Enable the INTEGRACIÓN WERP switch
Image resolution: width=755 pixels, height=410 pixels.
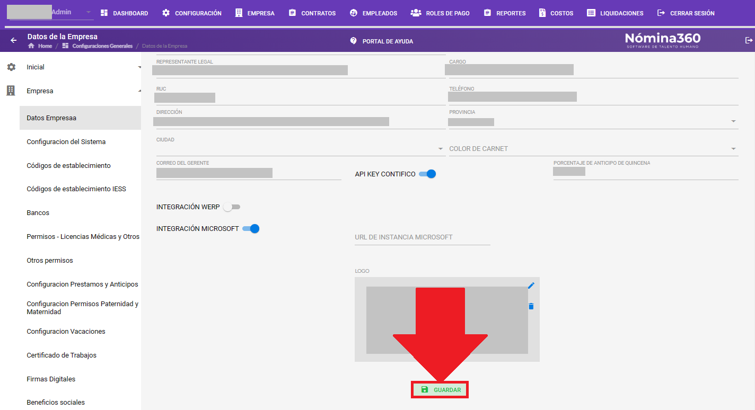click(232, 207)
